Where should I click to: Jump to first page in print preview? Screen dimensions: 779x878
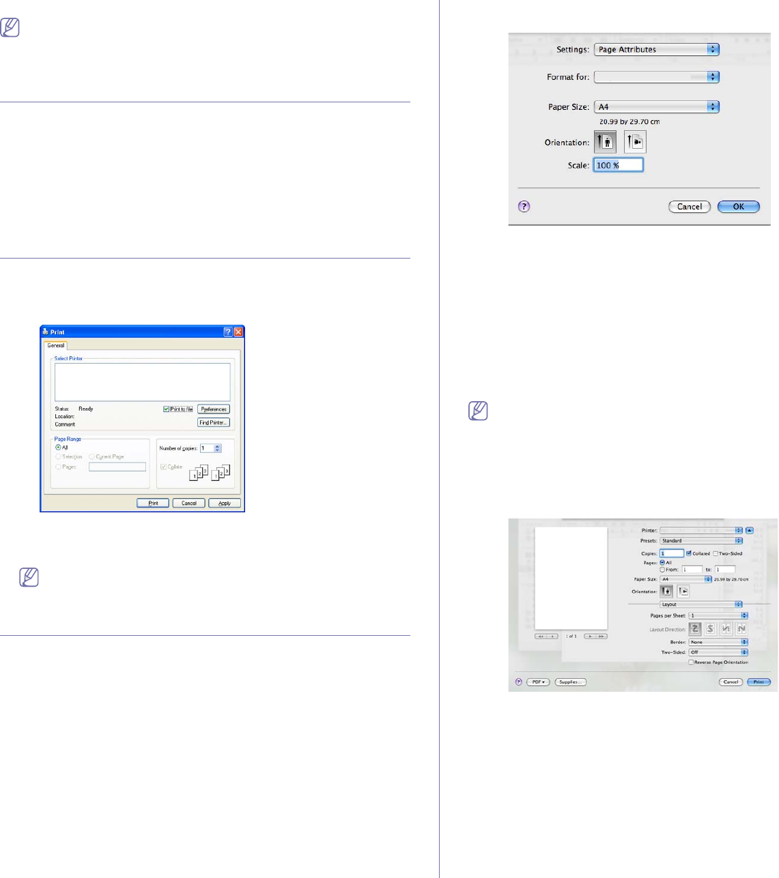click(540, 636)
